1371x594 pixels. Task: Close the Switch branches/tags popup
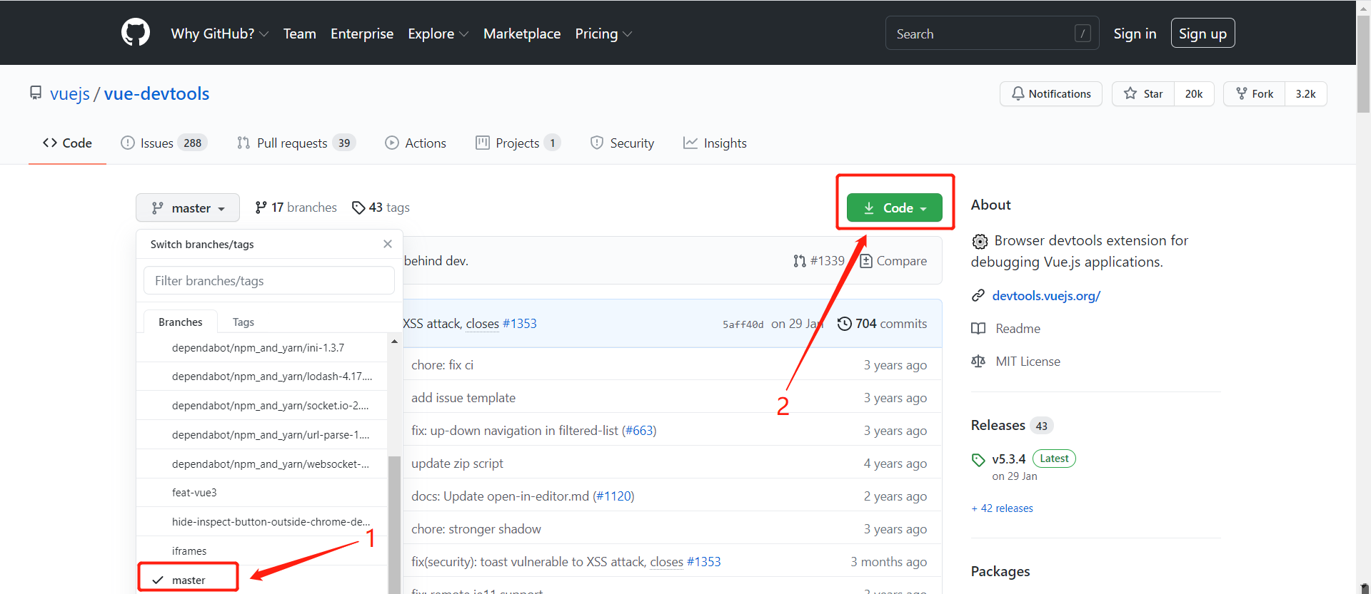tap(388, 244)
